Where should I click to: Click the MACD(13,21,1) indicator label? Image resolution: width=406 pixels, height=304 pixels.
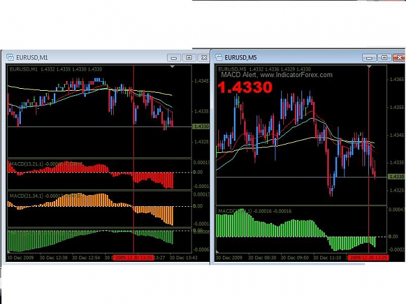[x=45, y=164]
